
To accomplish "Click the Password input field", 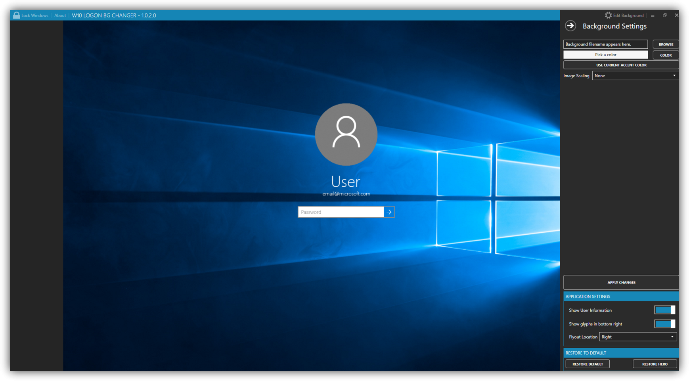I will pos(341,212).
